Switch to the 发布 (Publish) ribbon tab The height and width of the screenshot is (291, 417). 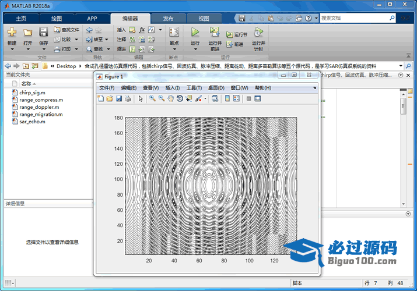click(x=168, y=19)
